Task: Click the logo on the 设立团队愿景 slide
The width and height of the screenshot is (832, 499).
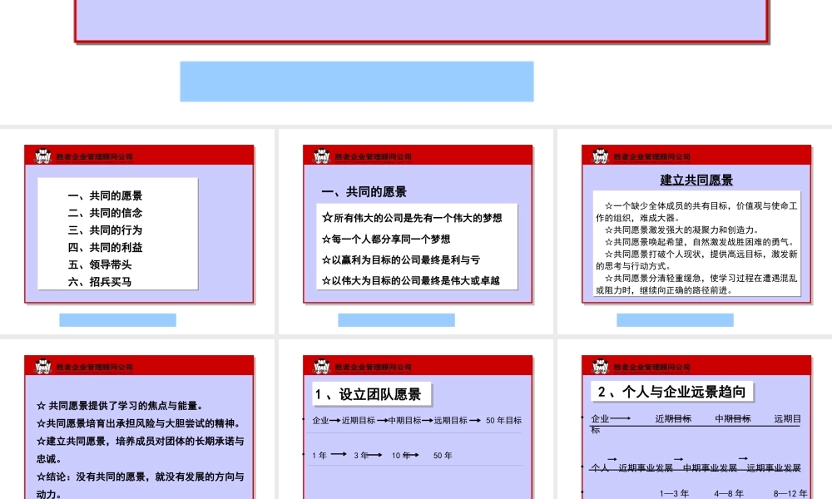Action: pos(321,367)
